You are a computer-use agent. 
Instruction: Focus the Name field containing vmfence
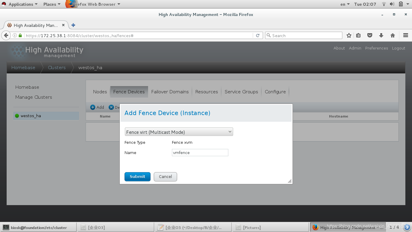[200, 153]
